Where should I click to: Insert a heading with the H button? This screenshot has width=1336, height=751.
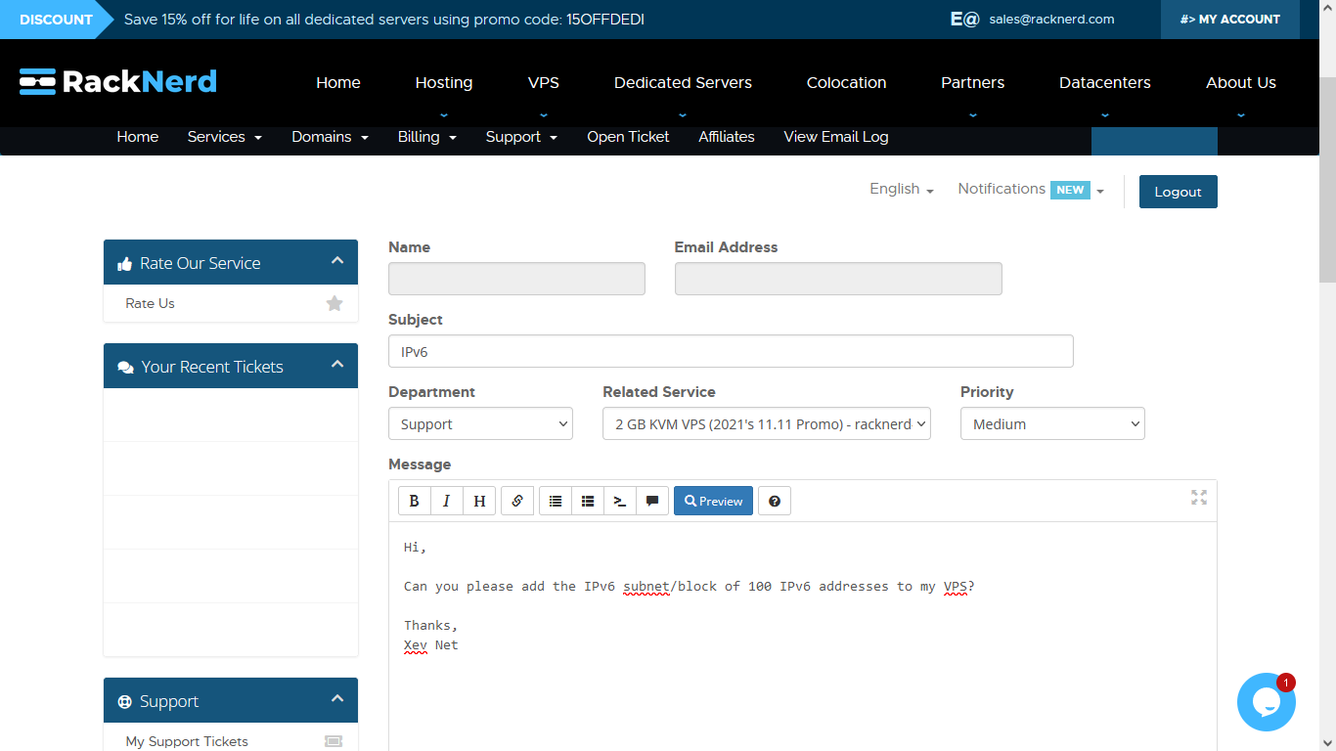point(479,501)
